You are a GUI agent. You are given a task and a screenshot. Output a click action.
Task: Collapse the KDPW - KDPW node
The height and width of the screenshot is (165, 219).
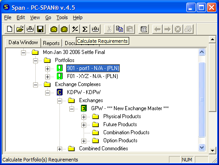(x=47, y=93)
